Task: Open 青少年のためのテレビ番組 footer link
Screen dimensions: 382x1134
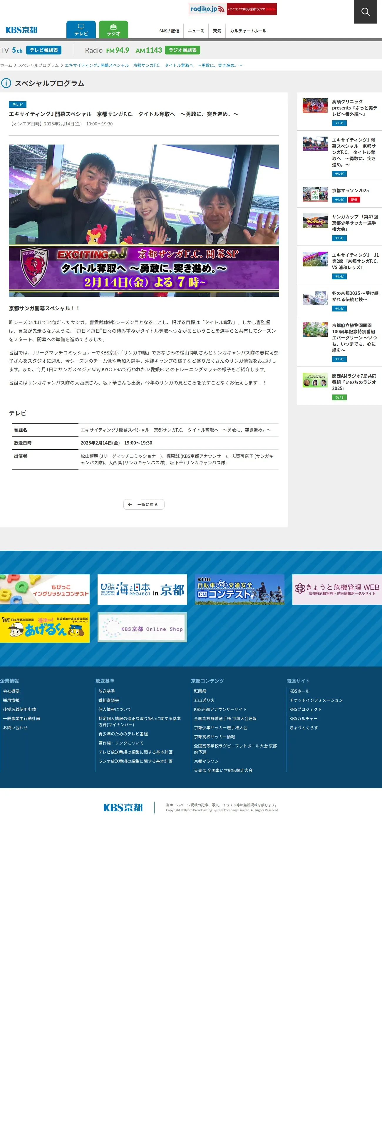Action: 123,734
